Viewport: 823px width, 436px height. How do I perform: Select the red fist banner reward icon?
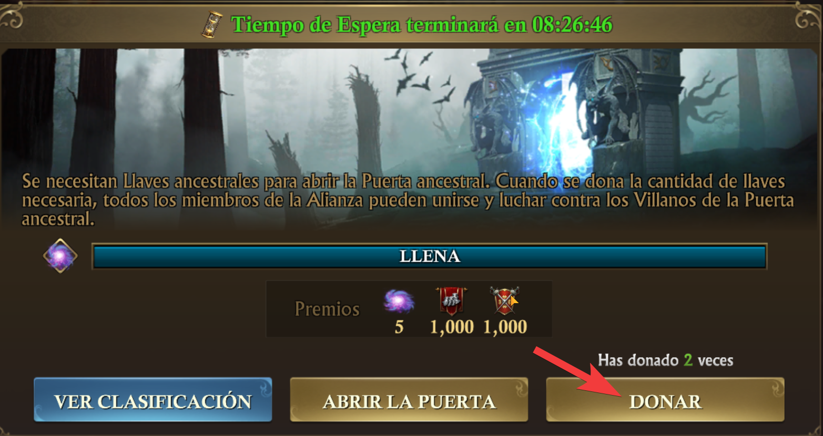click(451, 301)
